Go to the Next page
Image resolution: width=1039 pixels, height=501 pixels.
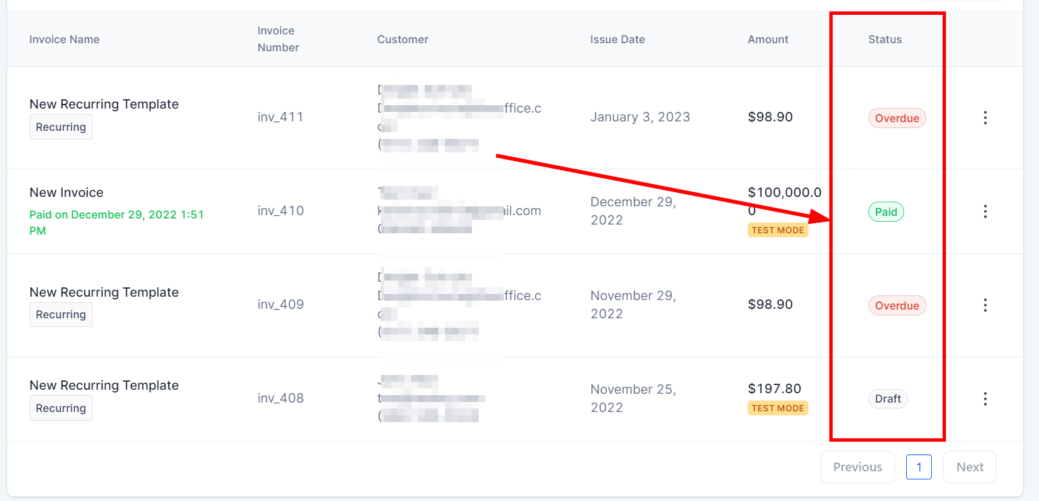coord(970,467)
